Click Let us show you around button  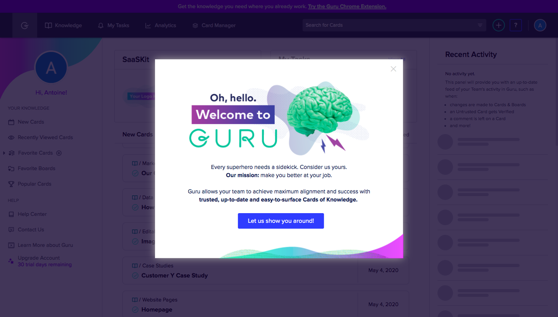click(281, 221)
